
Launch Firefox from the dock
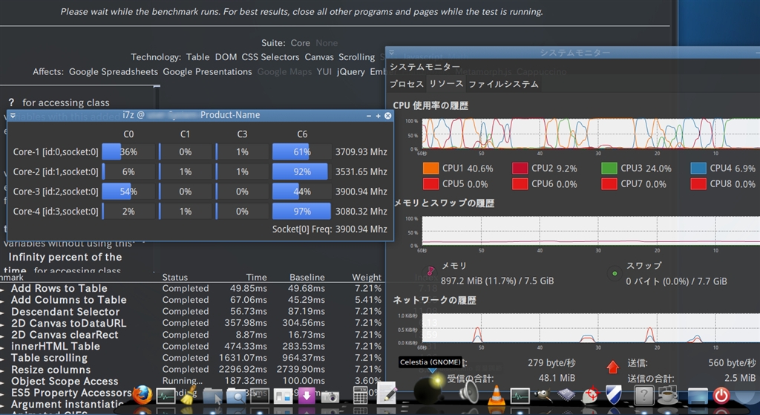(143, 395)
